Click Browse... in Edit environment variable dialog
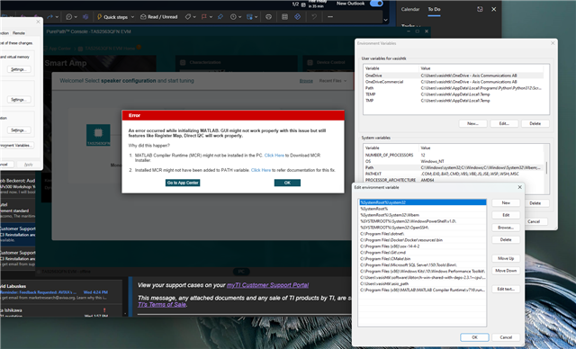The height and width of the screenshot is (349, 576). point(506,228)
